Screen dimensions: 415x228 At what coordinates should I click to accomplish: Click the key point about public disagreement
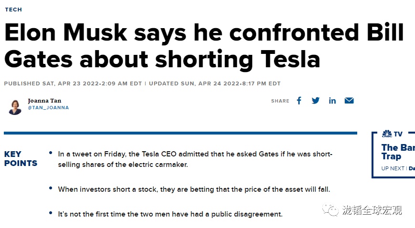pos(170,214)
